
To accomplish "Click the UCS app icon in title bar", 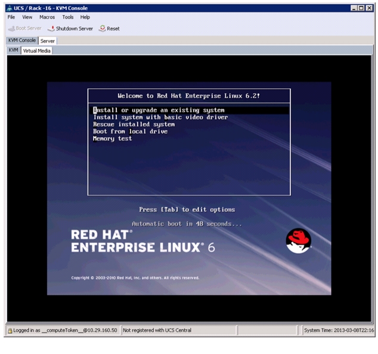I will pyautogui.click(x=10, y=8).
